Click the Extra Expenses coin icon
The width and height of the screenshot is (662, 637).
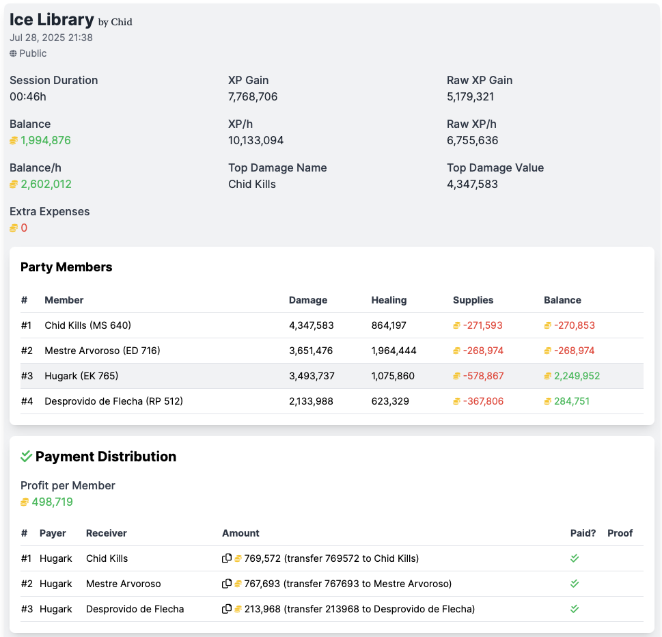click(14, 228)
